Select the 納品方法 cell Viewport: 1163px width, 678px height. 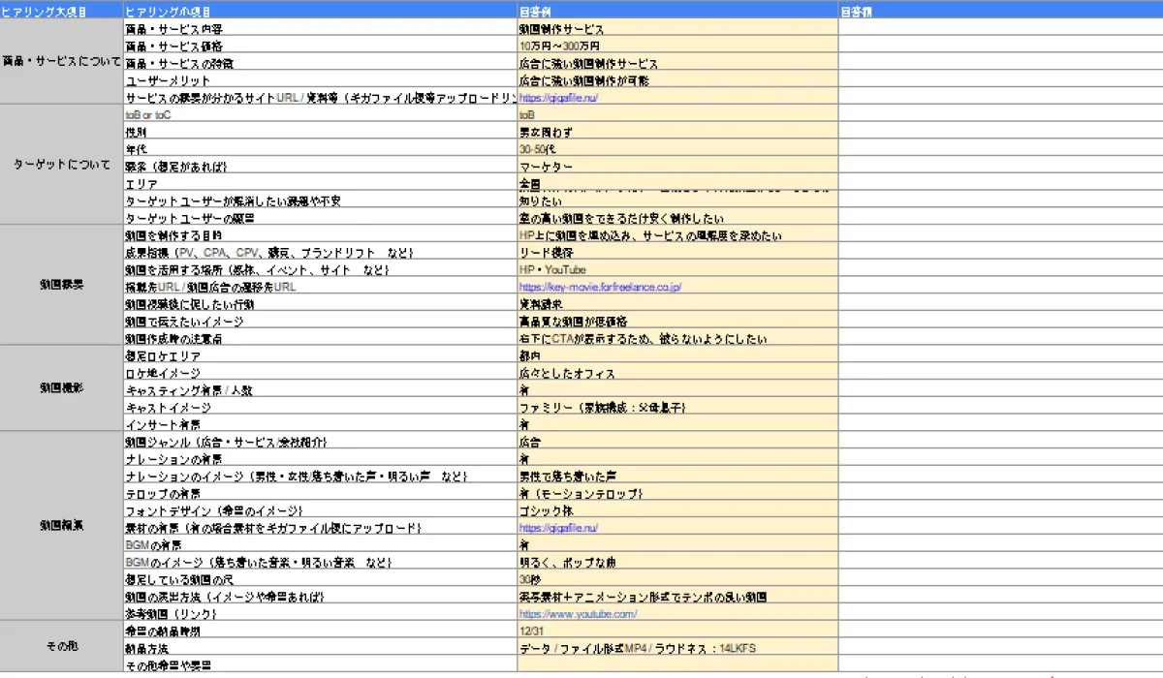320,649
